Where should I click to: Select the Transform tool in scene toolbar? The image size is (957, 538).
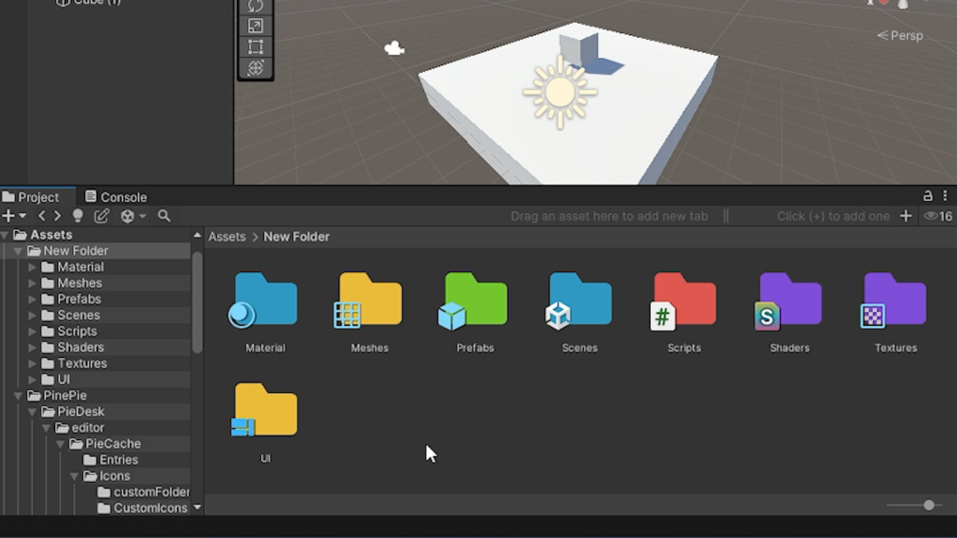255,68
